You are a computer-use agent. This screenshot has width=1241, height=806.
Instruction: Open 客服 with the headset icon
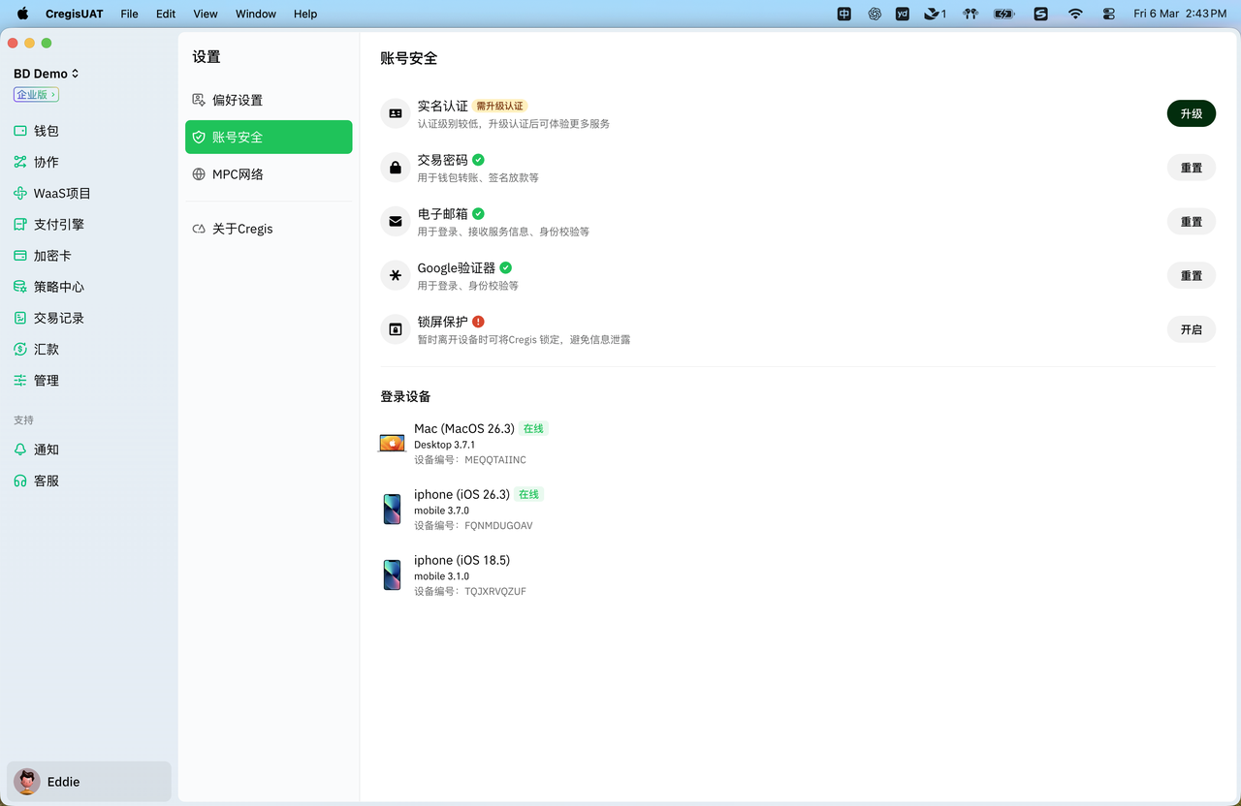pos(20,480)
